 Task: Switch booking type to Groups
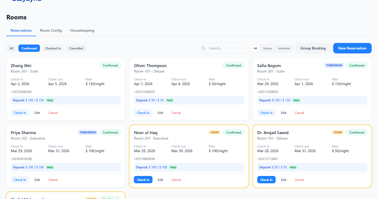click(267, 48)
